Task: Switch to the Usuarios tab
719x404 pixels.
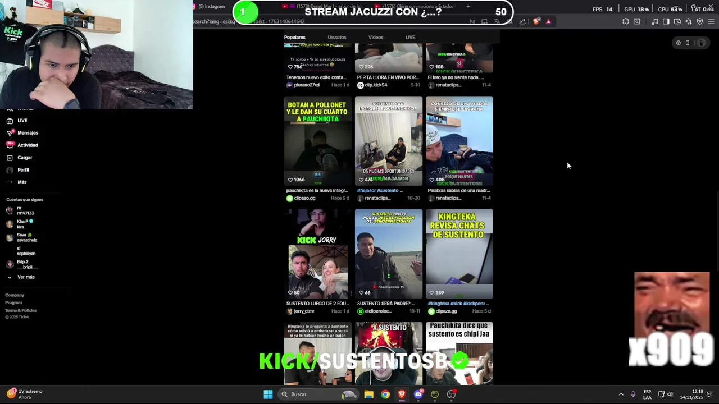Action: 337,38
